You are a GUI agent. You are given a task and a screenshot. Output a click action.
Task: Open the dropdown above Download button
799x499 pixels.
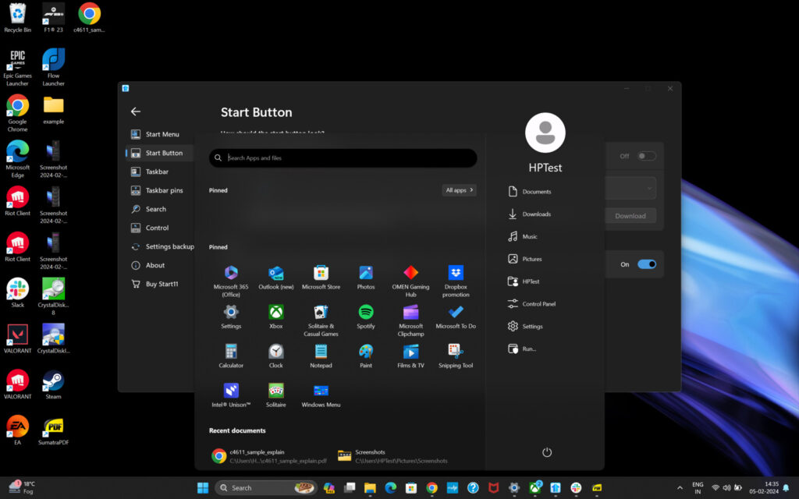click(x=630, y=188)
